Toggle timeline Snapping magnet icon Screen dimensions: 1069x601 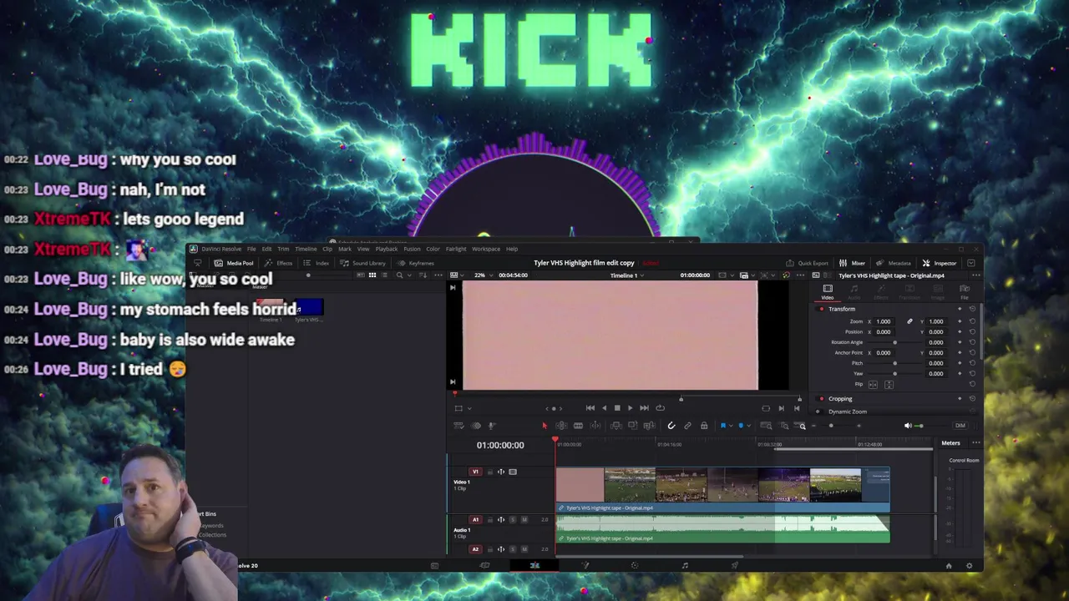pyautogui.click(x=671, y=426)
